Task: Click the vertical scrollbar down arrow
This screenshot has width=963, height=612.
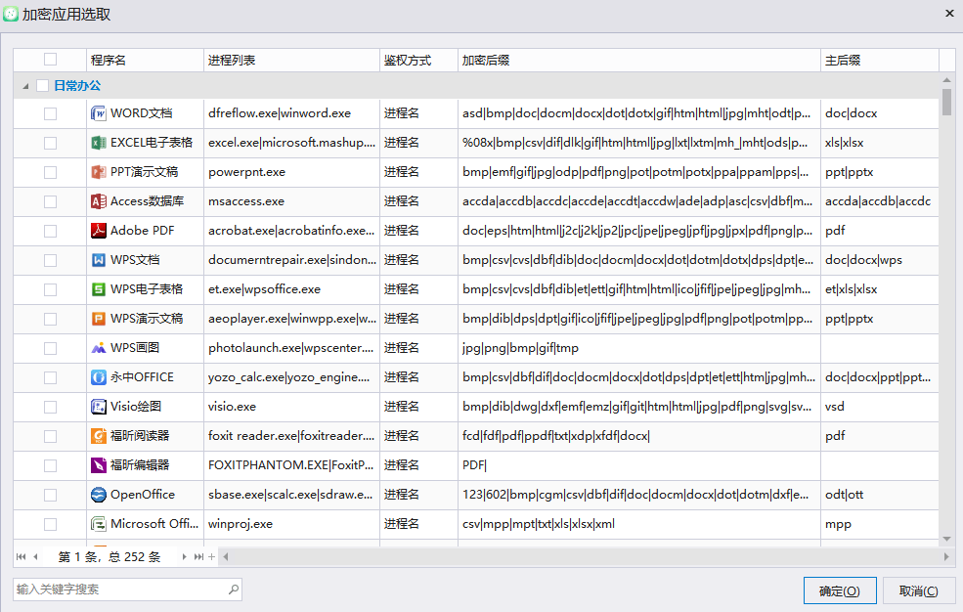Action: (x=946, y=539)
